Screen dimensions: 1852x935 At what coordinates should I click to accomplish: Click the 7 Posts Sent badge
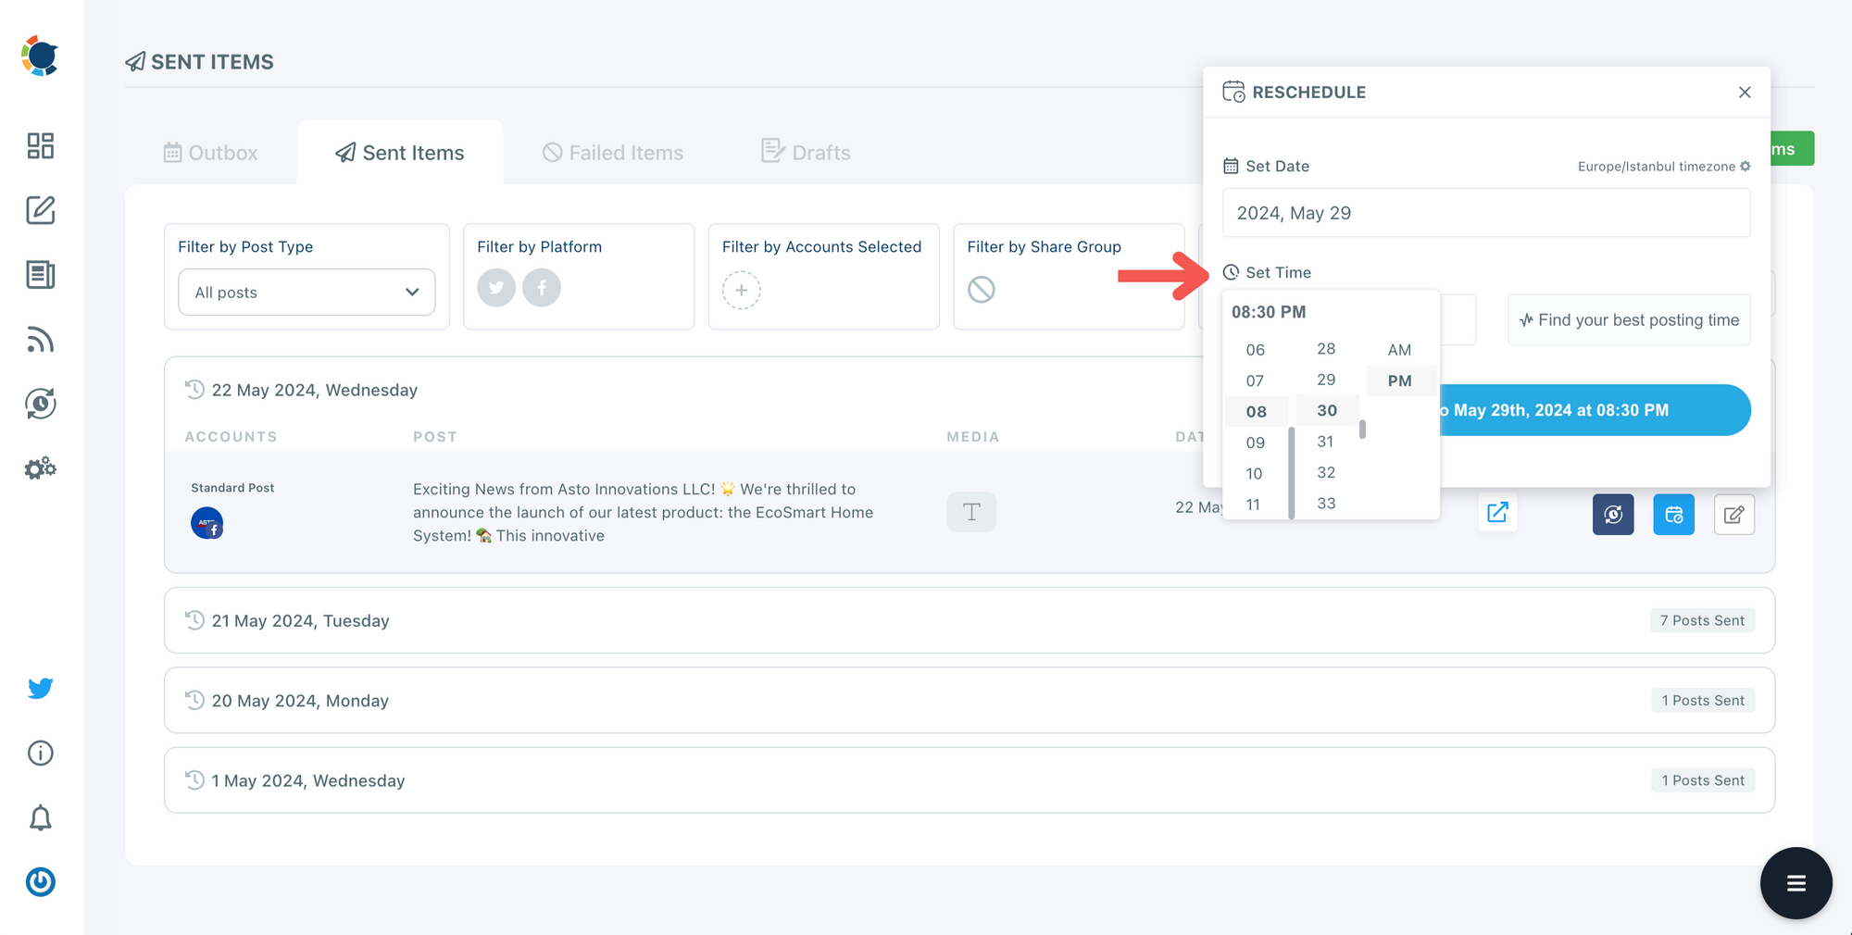point(1702,620)
